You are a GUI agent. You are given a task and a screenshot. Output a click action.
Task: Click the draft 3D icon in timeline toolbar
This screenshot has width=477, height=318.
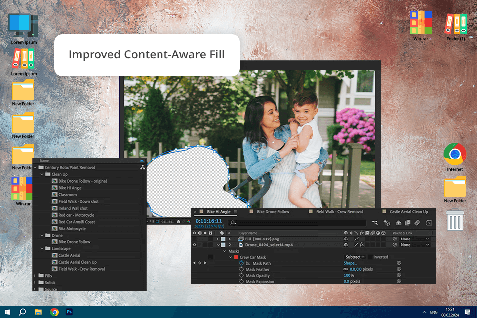click(387, 223)
